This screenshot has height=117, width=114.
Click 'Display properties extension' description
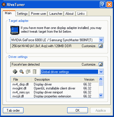click(x=52, y=96)
